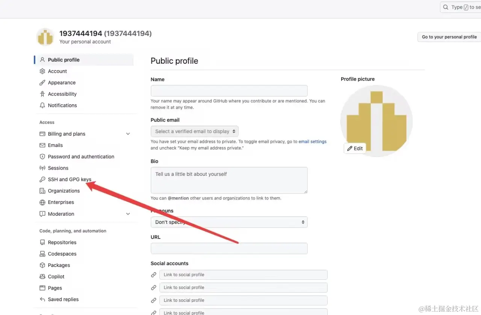Focus the second Link to social profile field
This screenshot has height=315, width=481.
pyautogui.click(x=244, y=287)
